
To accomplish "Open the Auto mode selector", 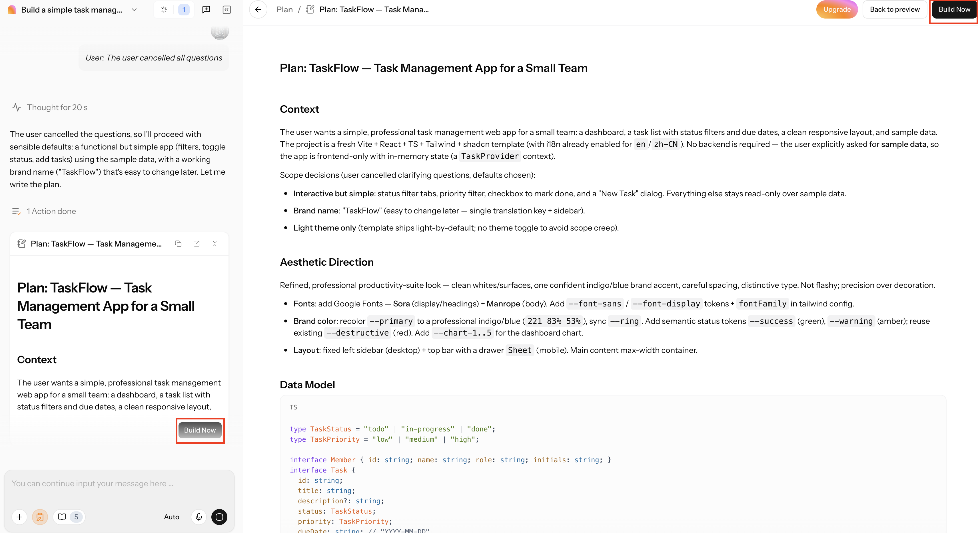I will (172, 517).
